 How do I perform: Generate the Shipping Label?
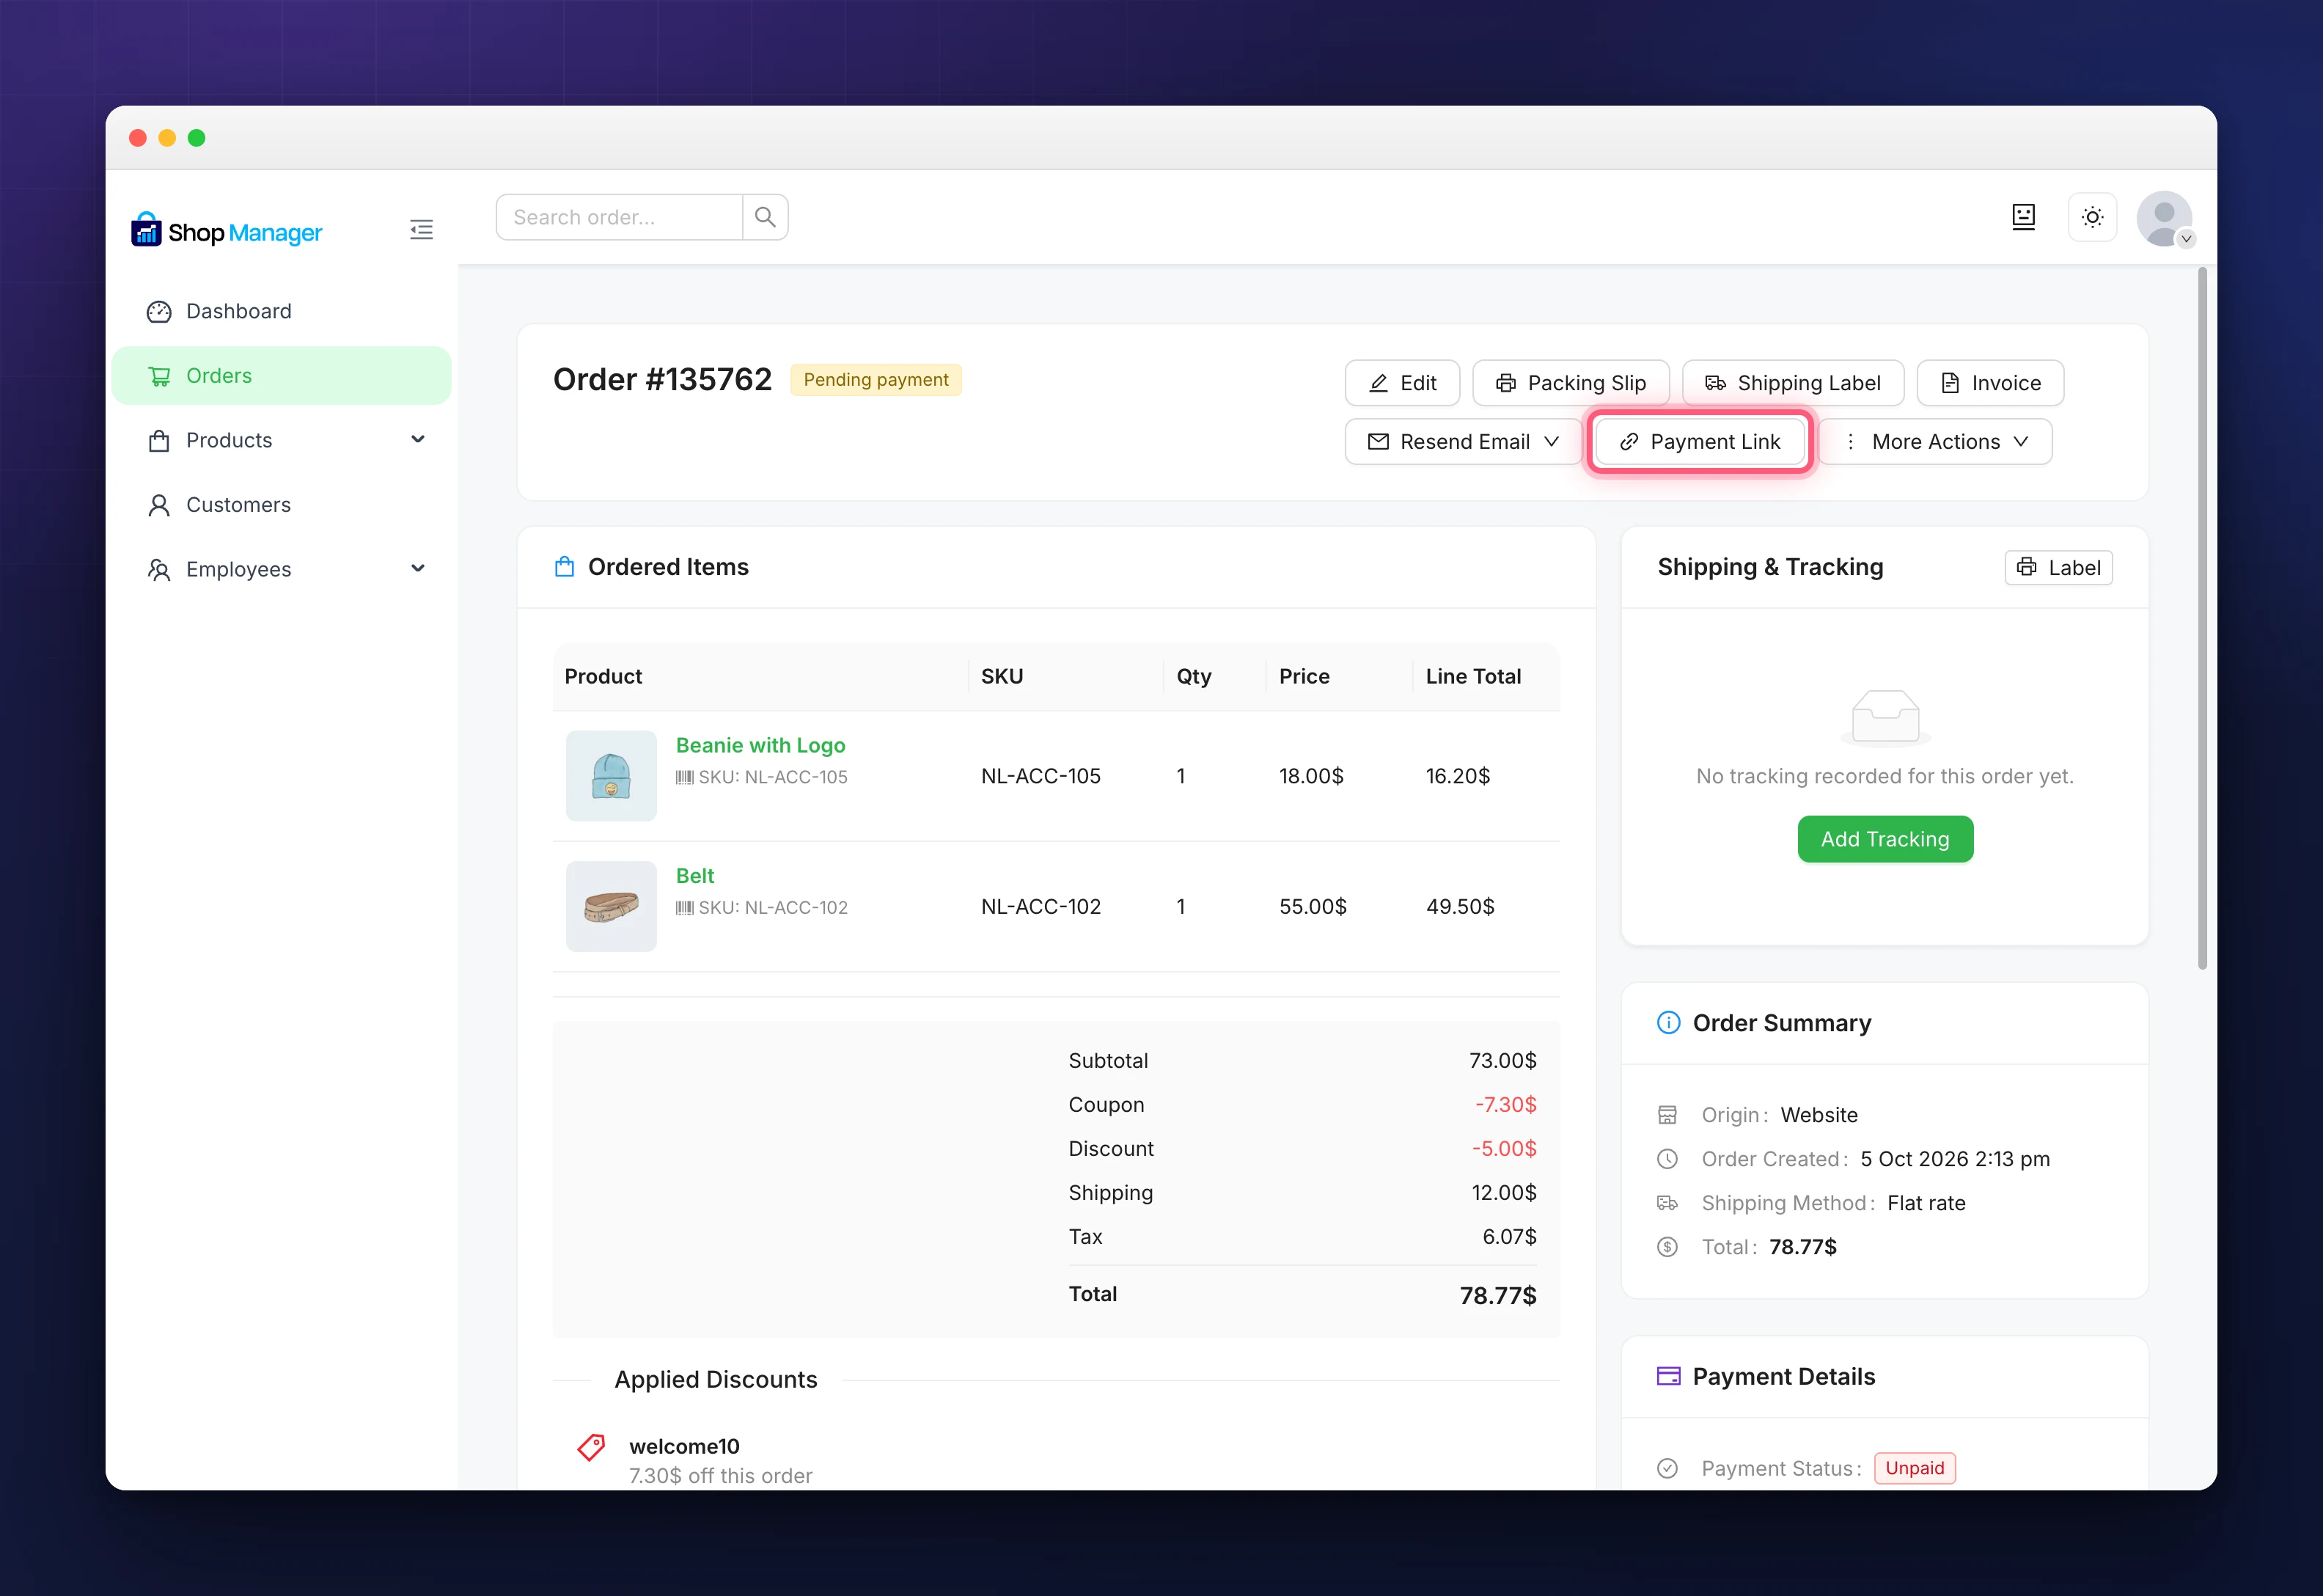1792,383
